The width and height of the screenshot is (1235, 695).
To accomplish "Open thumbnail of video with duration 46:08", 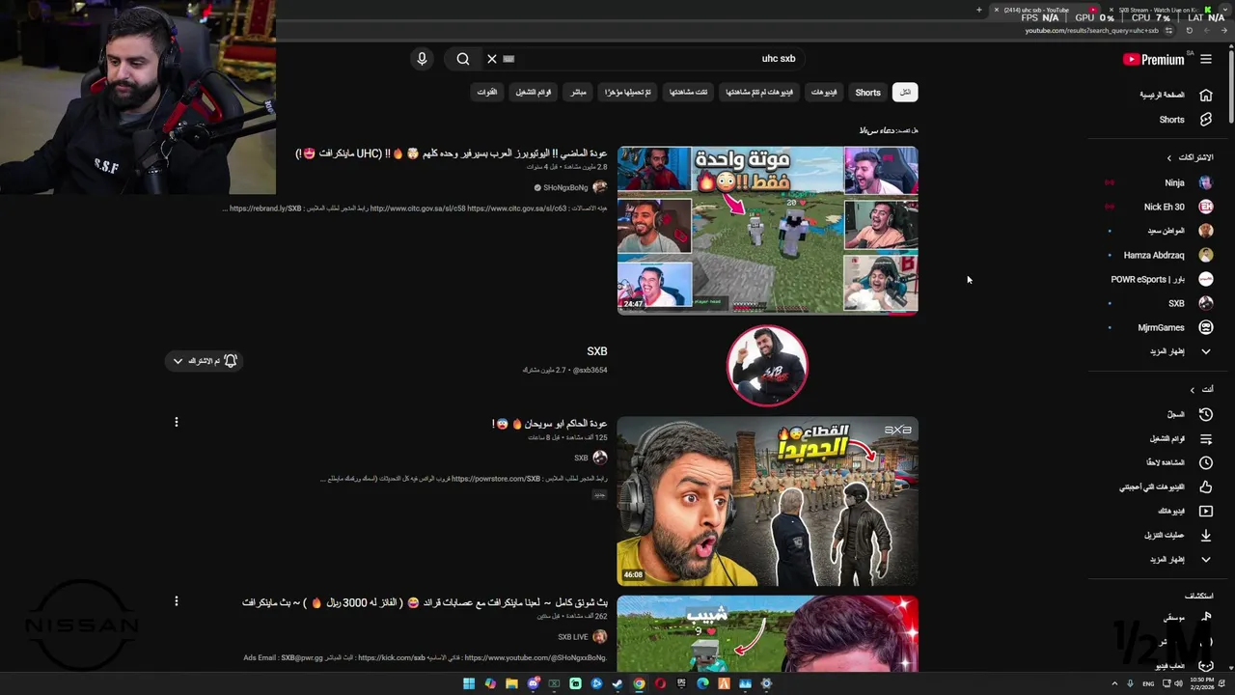I will tap(767, 501).
